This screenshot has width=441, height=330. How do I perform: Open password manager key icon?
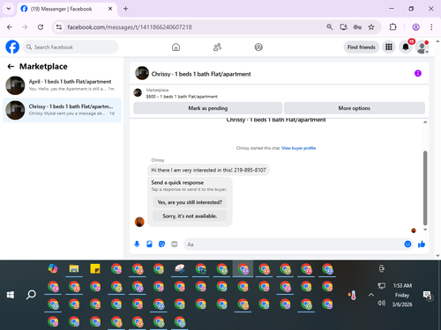[x=357, y=27]
